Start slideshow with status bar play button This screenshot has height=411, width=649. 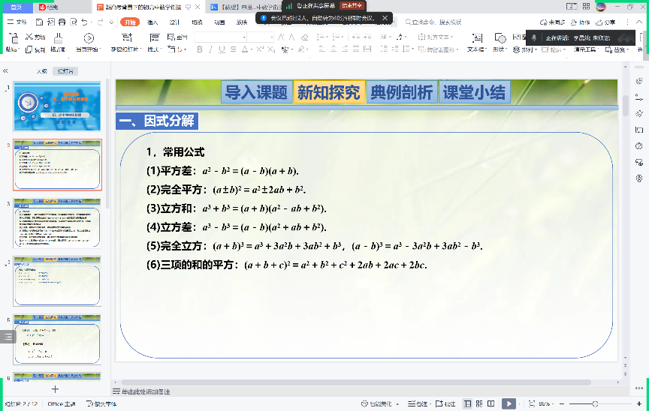509,403
